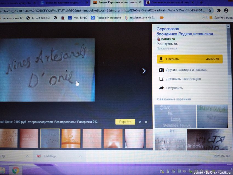Open Chrome from the Windows taskbar
This screenshot has height=175, width=233.
[x=15, y=170]
